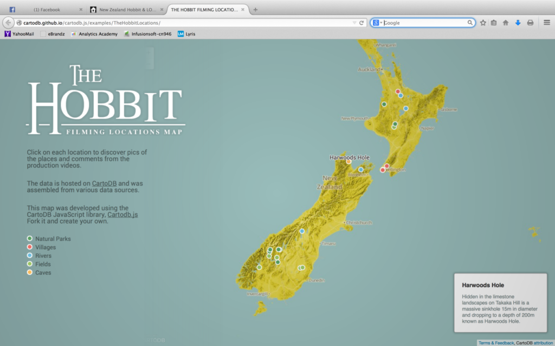Close the New Zealand Hobbit tab
This screenshot has height=346, width=555.
click(x=162, y=10)
